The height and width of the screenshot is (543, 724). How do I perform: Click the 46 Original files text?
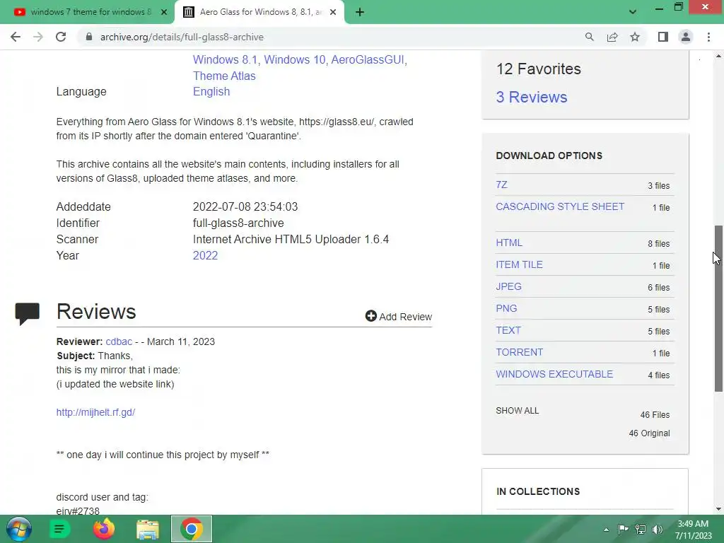click(x=649, y=433)
